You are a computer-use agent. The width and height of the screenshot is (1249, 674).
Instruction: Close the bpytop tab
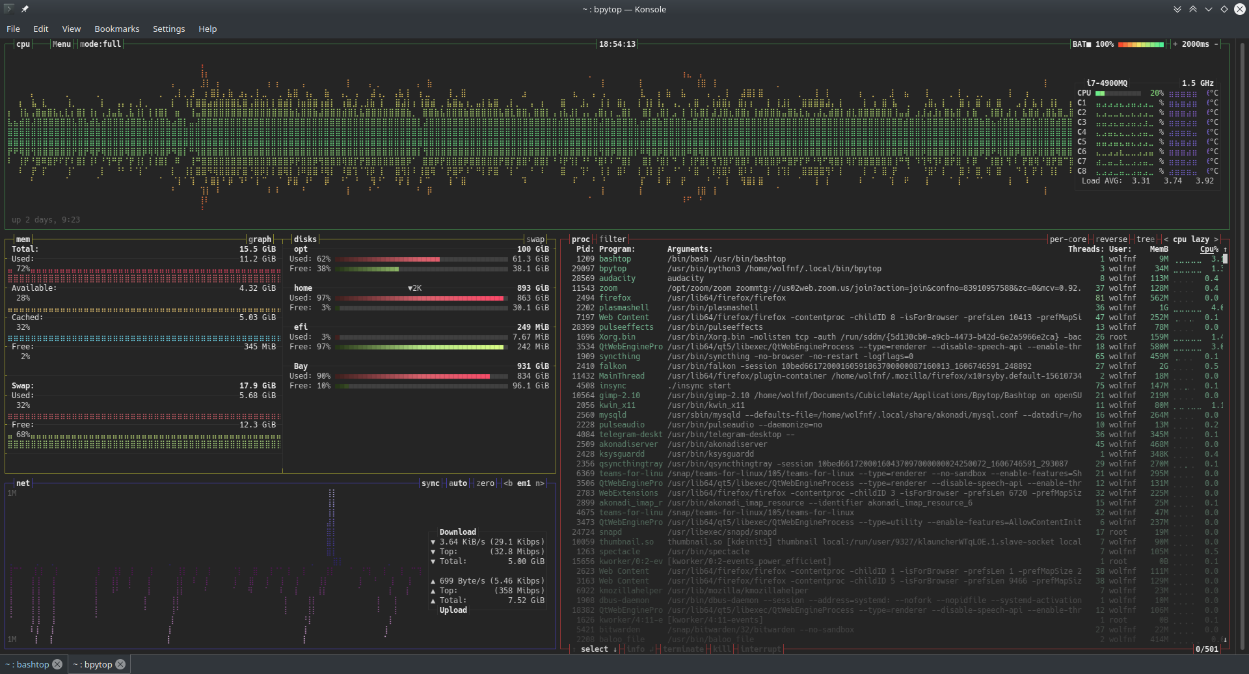(x=120, y=664)
